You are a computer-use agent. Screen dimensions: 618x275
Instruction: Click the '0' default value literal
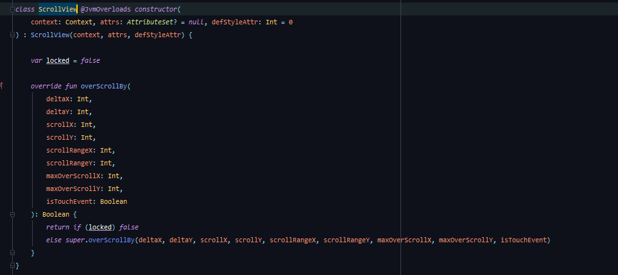point(291,22)
